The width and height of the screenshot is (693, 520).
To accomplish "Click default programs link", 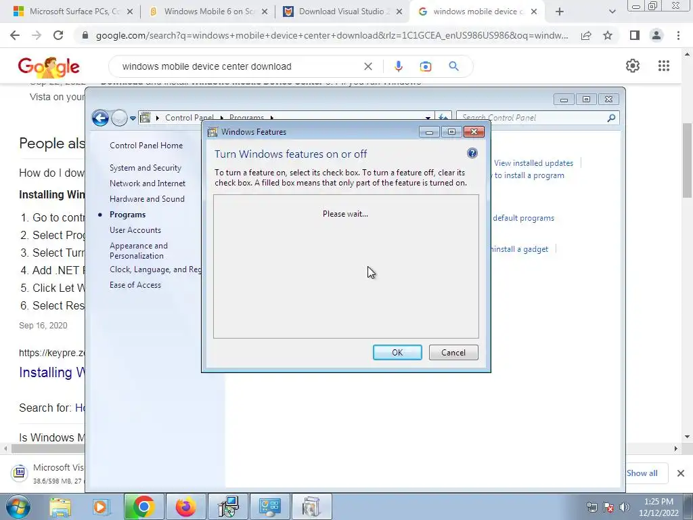I will point(523,218).
